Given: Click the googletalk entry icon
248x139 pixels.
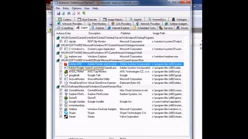Looking at the screenshot, I should [66, 75].
